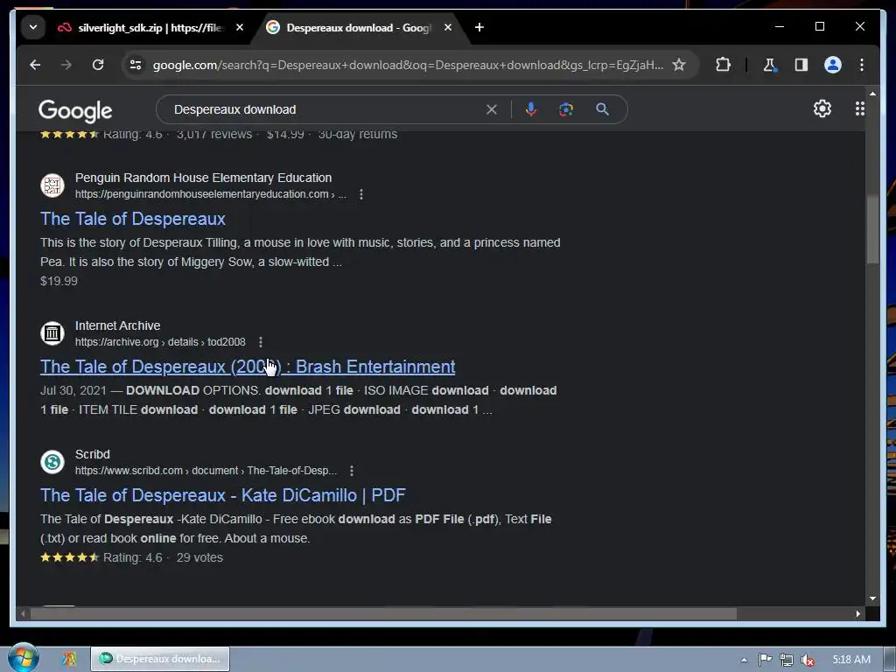This screenshot has height=672, width=896.
Task: Open Google quick settings gear
Action: [x=822, y=108]
